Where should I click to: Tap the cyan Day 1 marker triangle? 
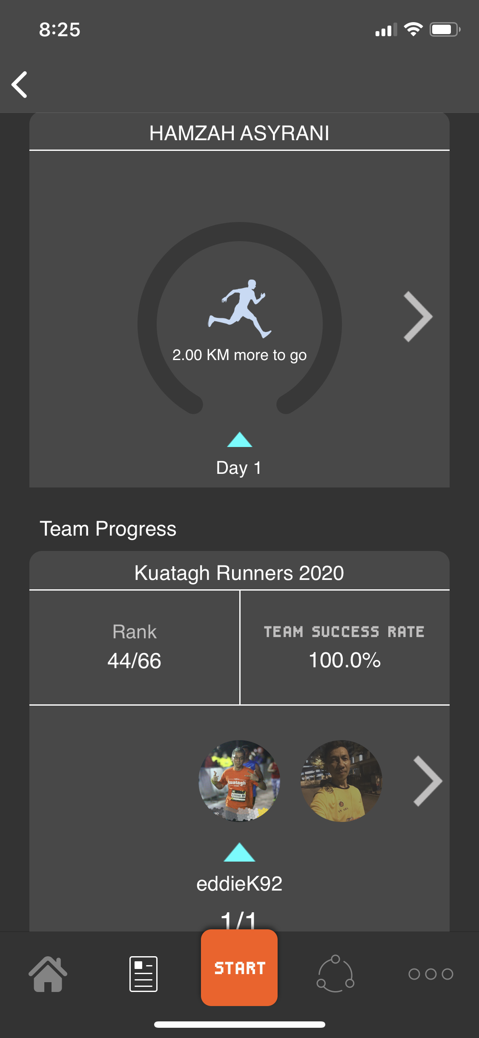click(240, 440)
